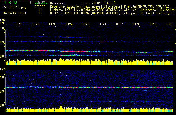Click the 0123 time marker
Image resolution: width=176 pixels, height=115 pixels.
[x=52, y=24]
